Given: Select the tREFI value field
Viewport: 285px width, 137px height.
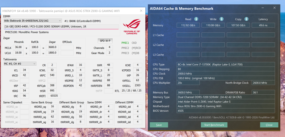Looking at the screenshot, I should (x=54, y=96).
